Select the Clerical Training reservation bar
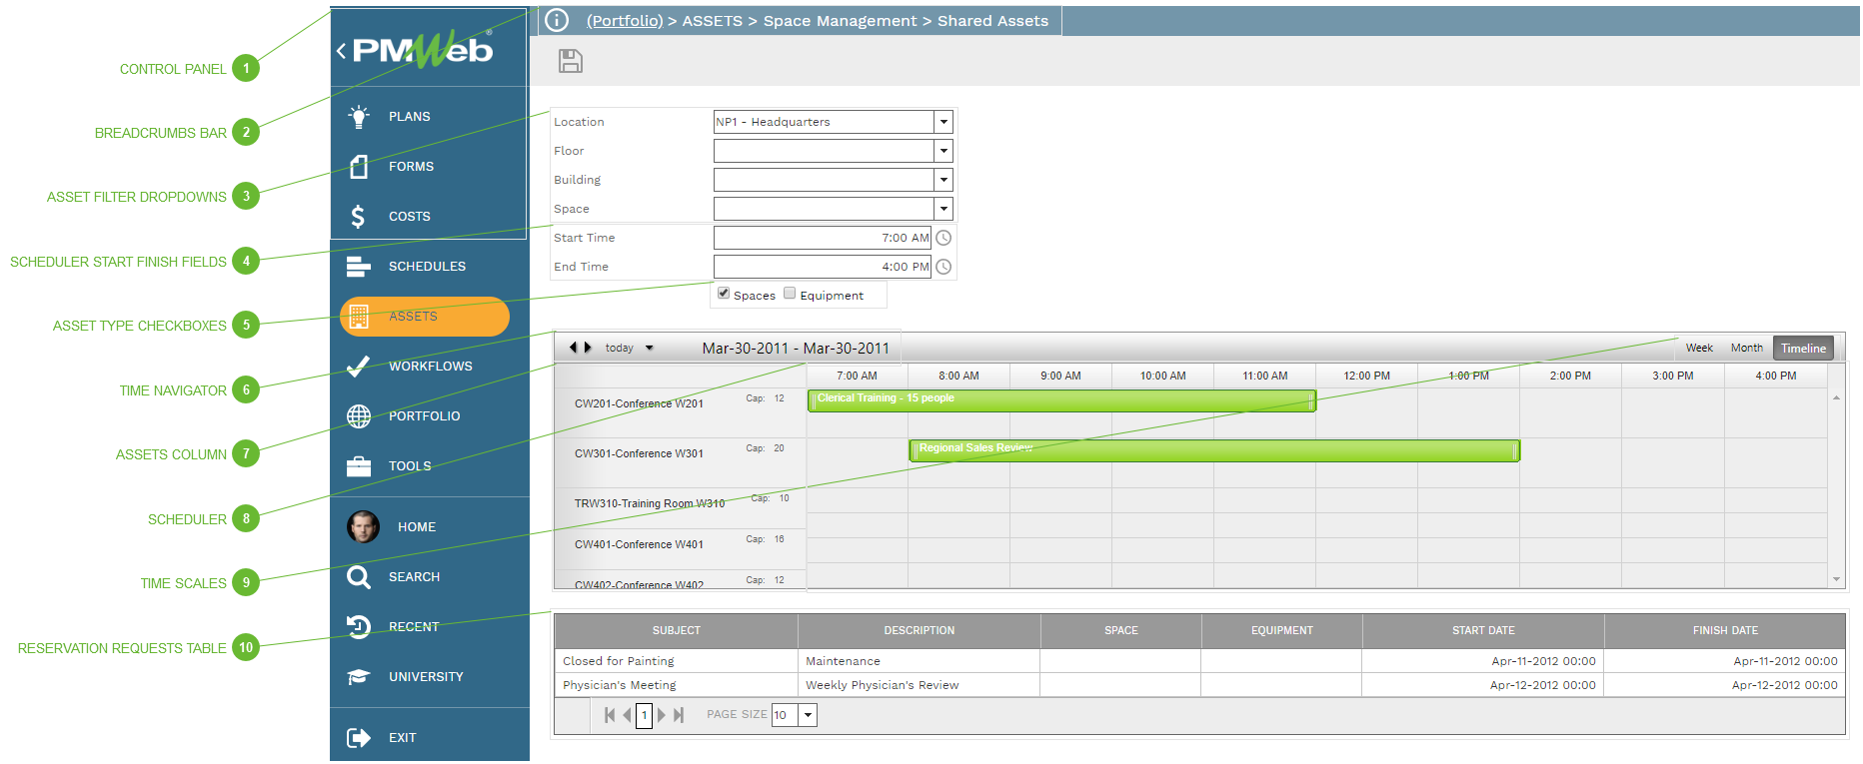This screenshot has width=1863, height=764. (x=1060, y=400)
